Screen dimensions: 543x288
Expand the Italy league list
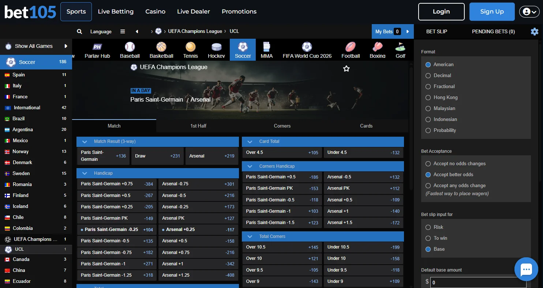pyautogui.click(x=36, y=86)
